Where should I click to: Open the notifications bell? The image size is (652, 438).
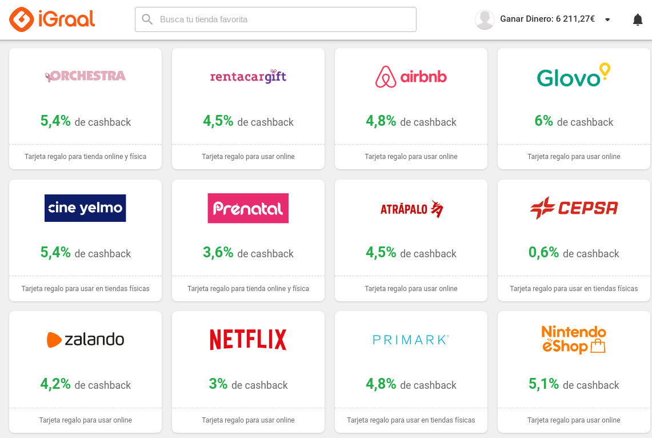638,19
